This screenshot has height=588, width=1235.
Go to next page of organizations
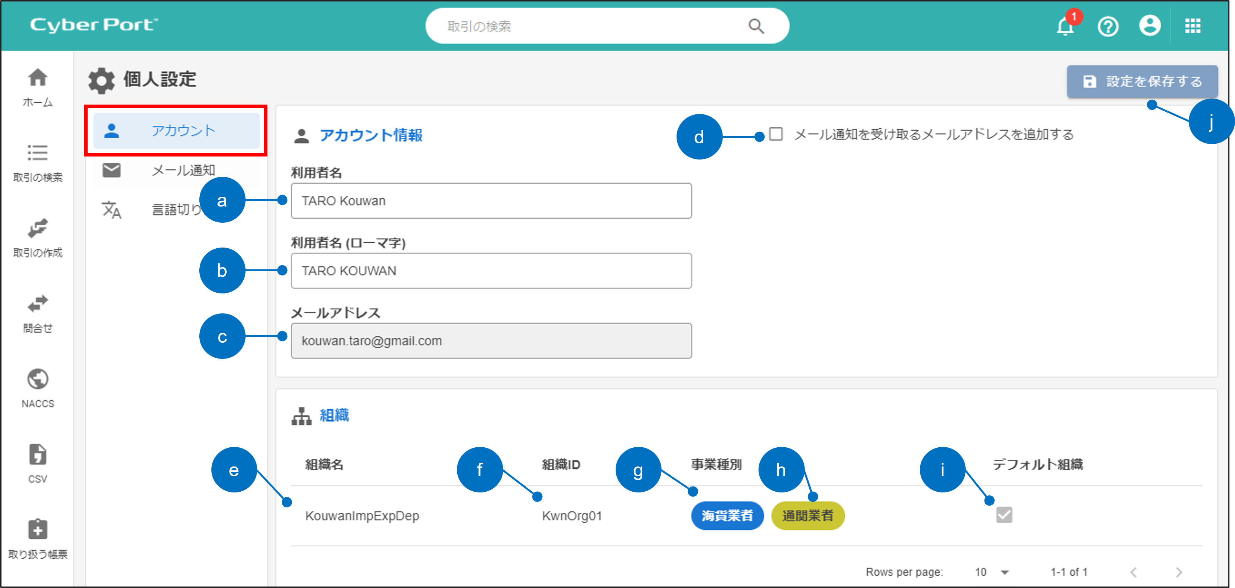(x=1179, y=572)
